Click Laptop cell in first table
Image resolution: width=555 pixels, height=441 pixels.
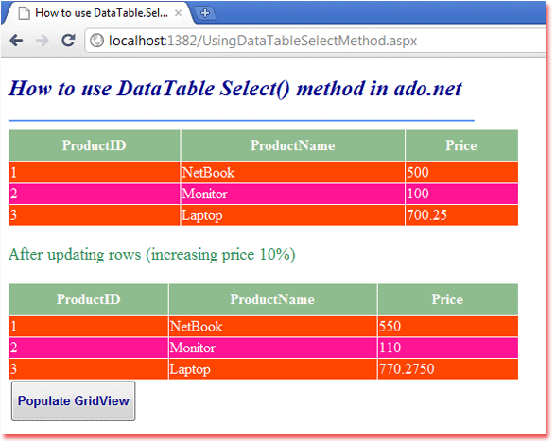[293, 215]
